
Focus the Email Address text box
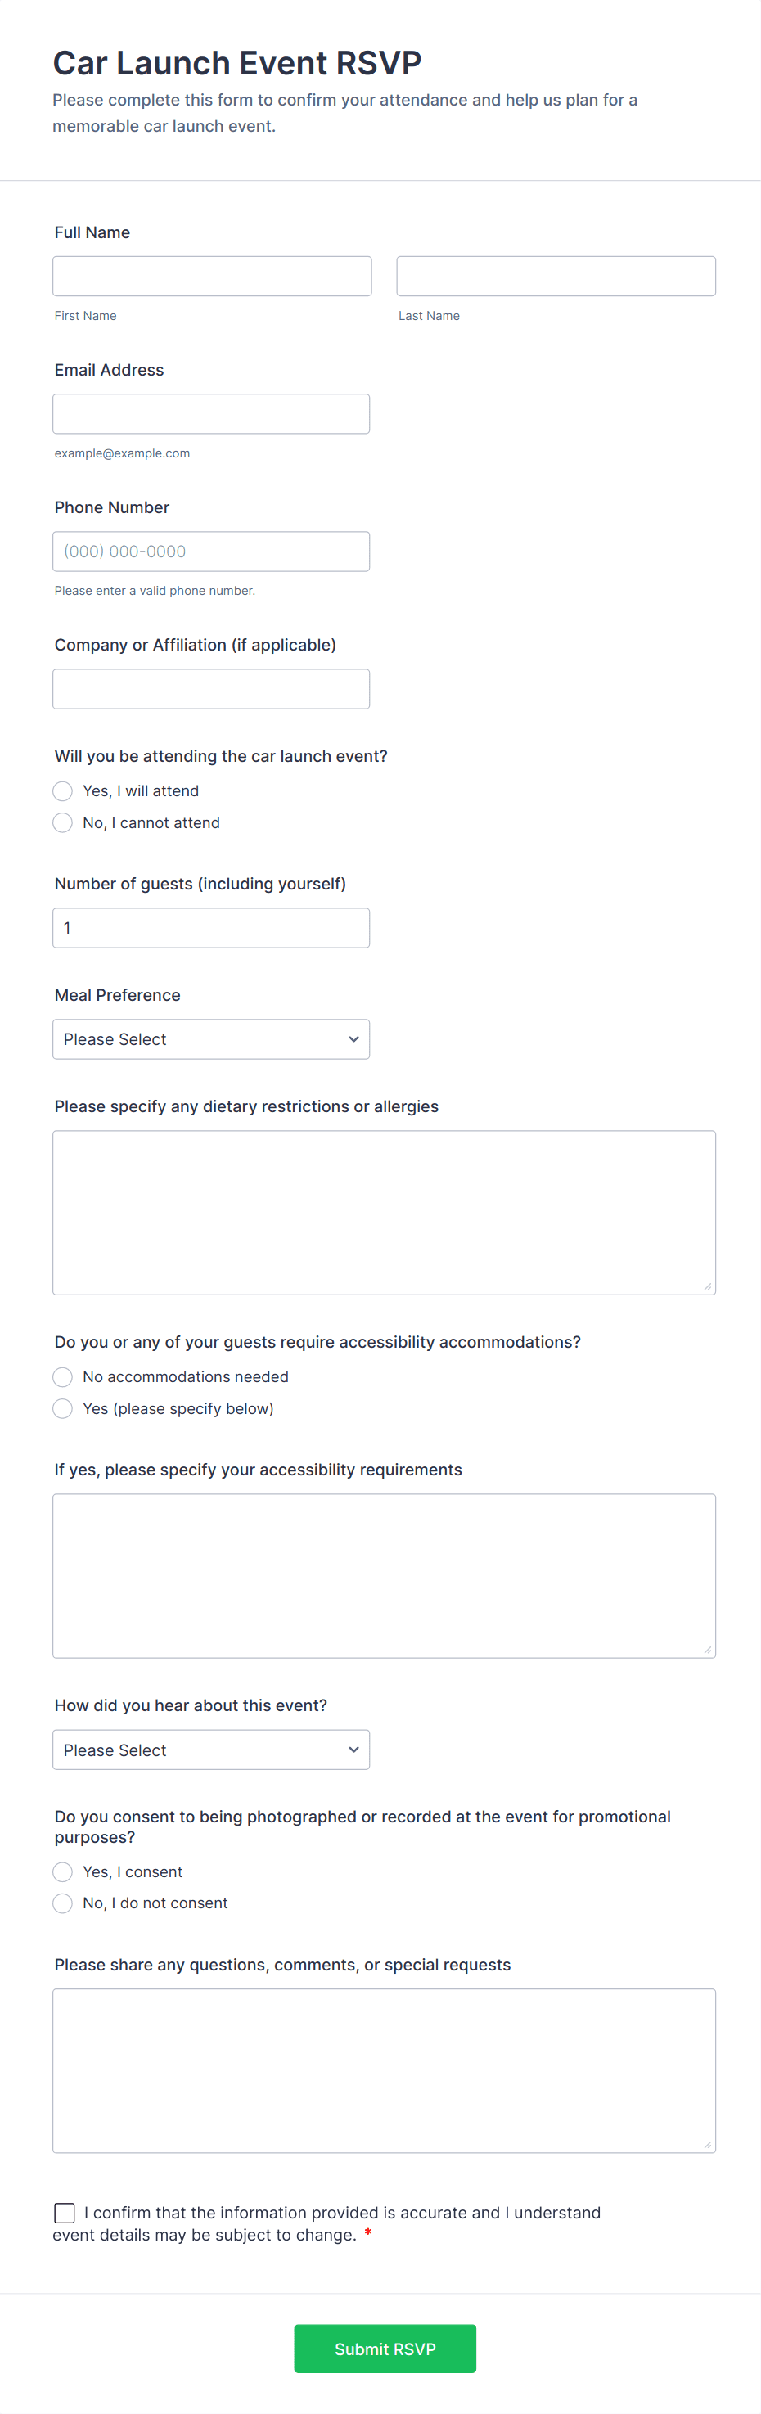[x=211, y=414]
